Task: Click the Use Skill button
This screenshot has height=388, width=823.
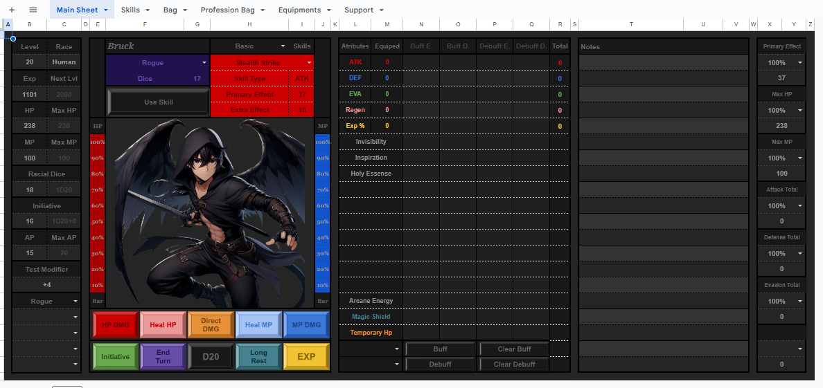Action: [x=158, y=102]
